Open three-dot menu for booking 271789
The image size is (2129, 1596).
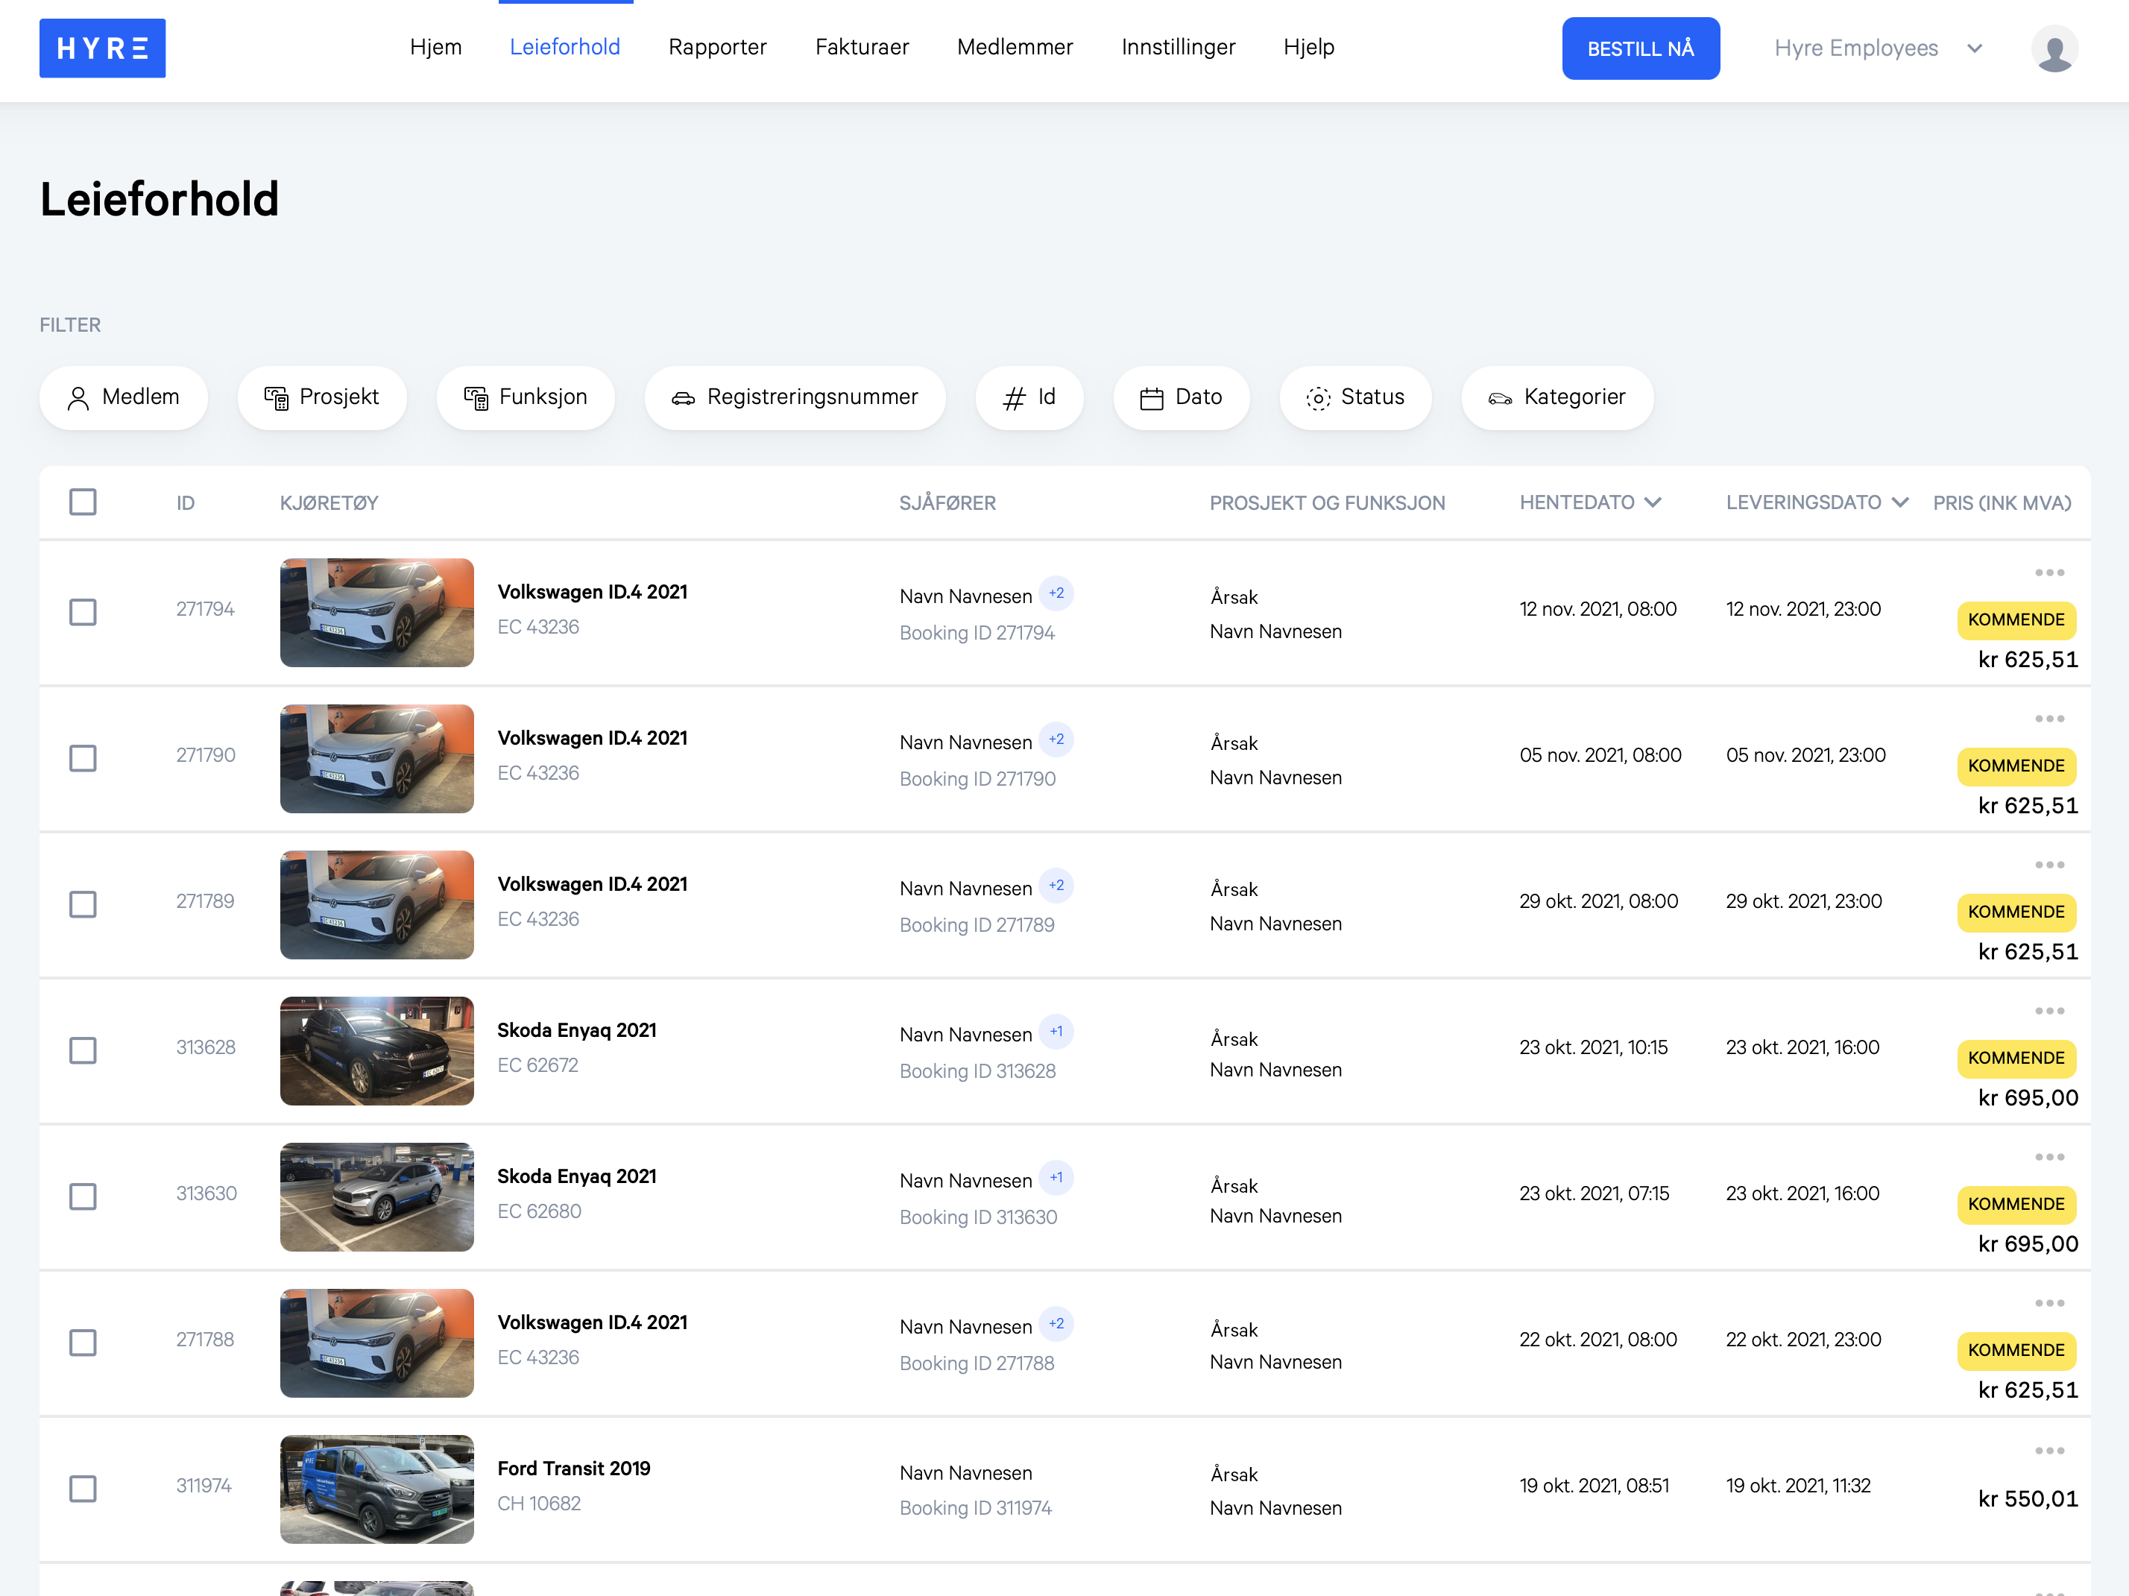2049,865
